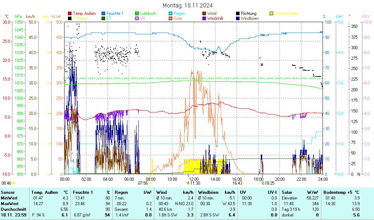
Task: Click the '40.6 km' wind run value
Action: [165, 209]
